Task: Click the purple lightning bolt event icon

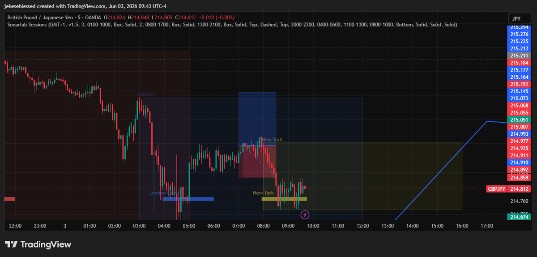Action: click(305, 215)
